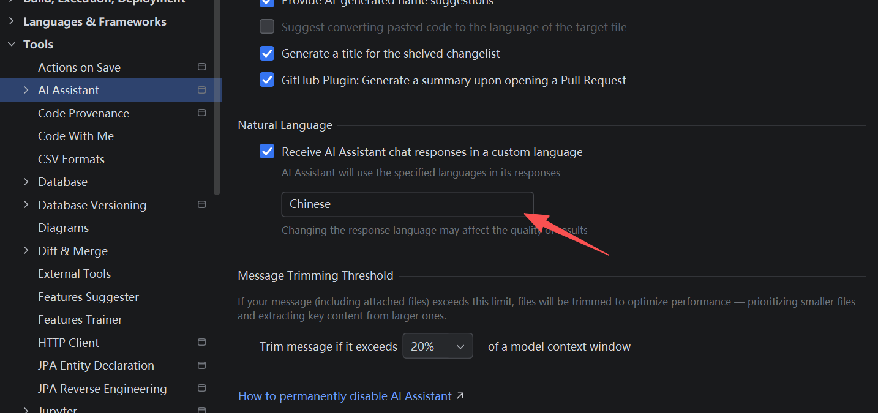Expand the Database settings node
The image size is (878, 413).
pos(26,182)
